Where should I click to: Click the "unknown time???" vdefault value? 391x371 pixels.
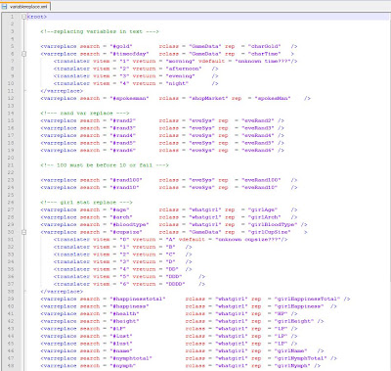tap(264, 62)
